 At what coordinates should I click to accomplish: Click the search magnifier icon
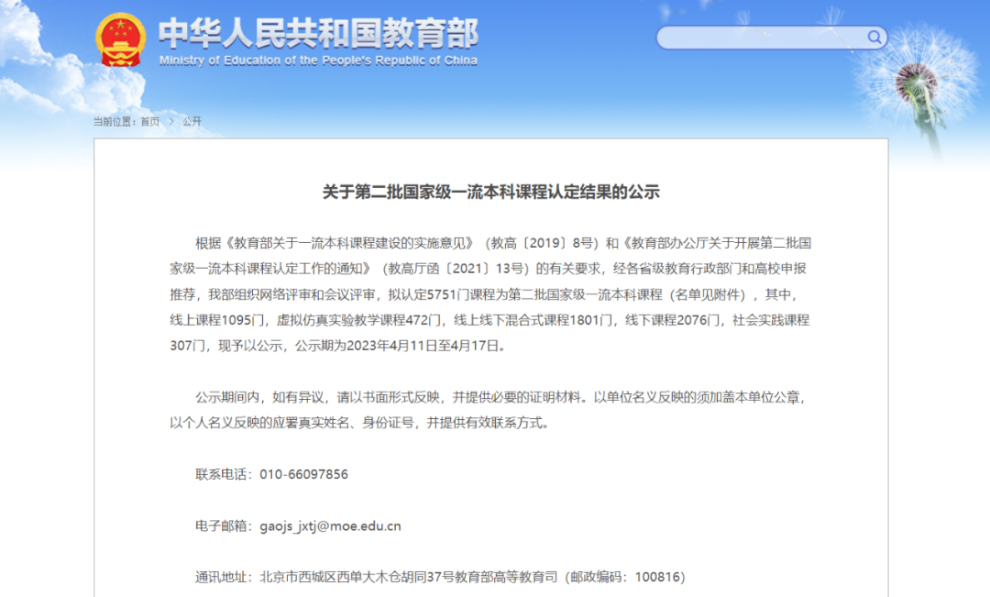[x=874, y=38]
